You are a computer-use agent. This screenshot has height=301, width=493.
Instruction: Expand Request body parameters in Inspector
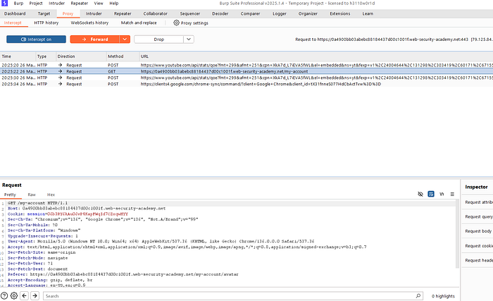[x=478, y=231]
